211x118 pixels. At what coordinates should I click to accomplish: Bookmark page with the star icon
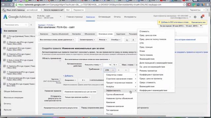pyautogui.click(x=184, y=5)
